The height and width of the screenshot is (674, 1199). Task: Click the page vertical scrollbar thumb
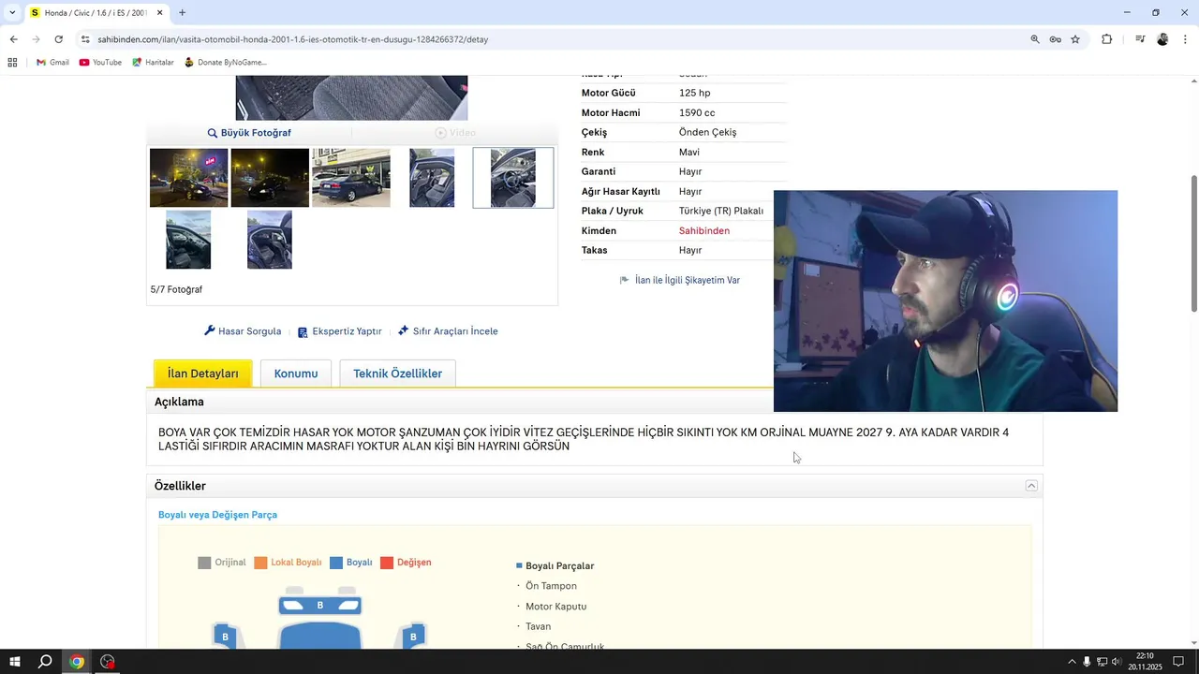coord(1193,243)
